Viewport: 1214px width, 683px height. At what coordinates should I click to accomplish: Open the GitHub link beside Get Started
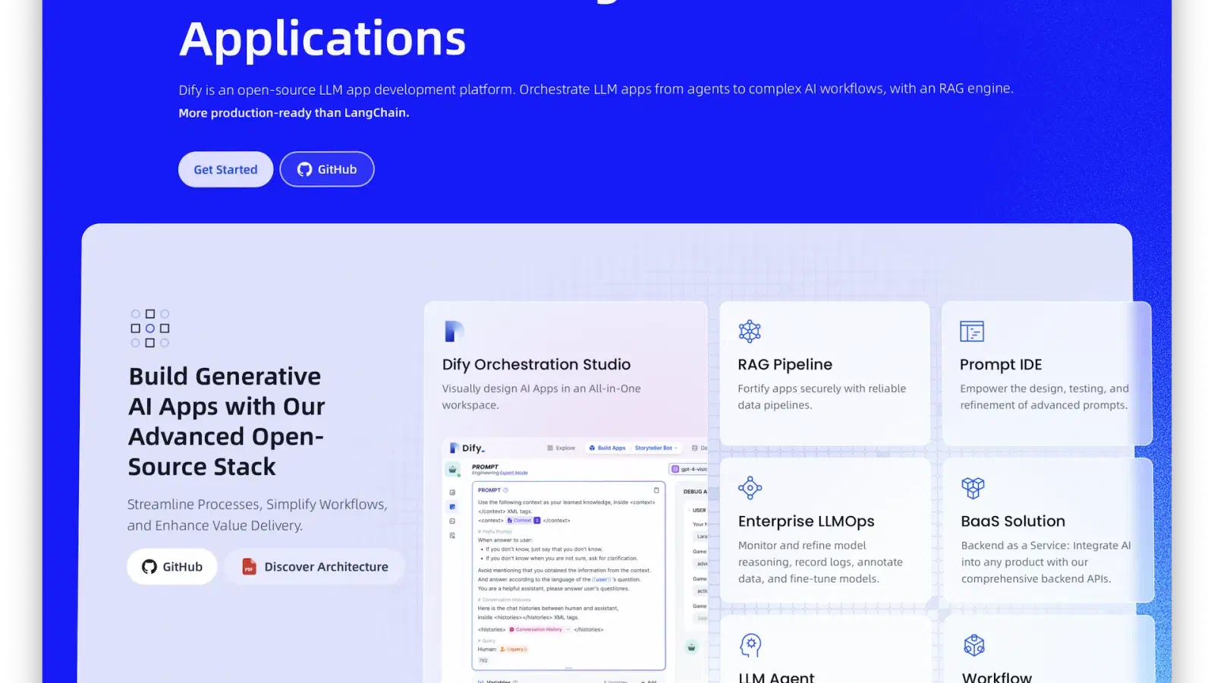click(327, 169)
